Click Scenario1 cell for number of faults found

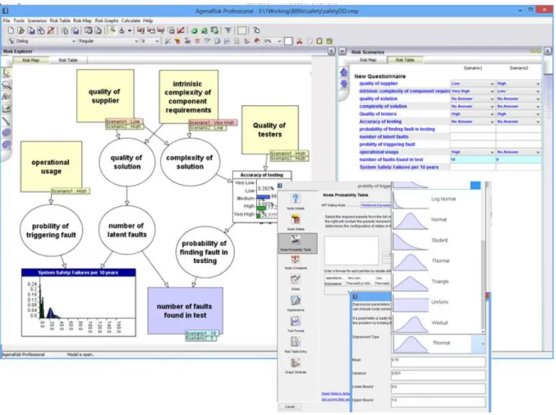click(x=472, y=159)
